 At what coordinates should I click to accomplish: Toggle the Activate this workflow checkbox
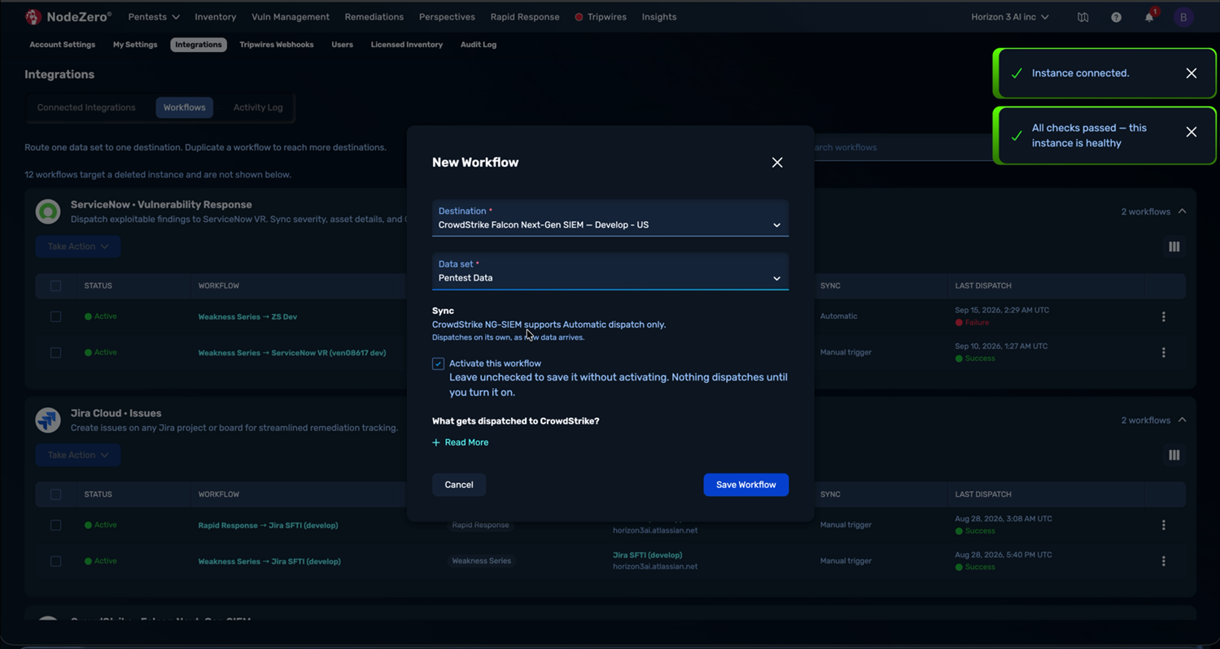point(438,364)
